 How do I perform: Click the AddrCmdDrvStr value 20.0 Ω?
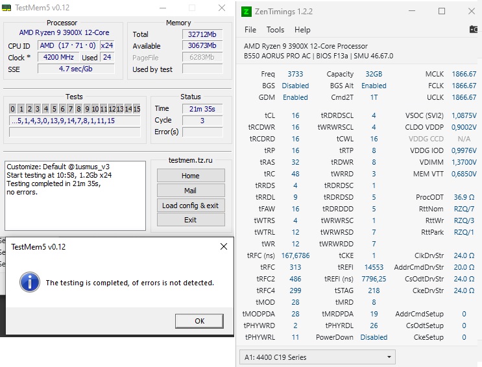pyautogui.click(x=464, y=267)
